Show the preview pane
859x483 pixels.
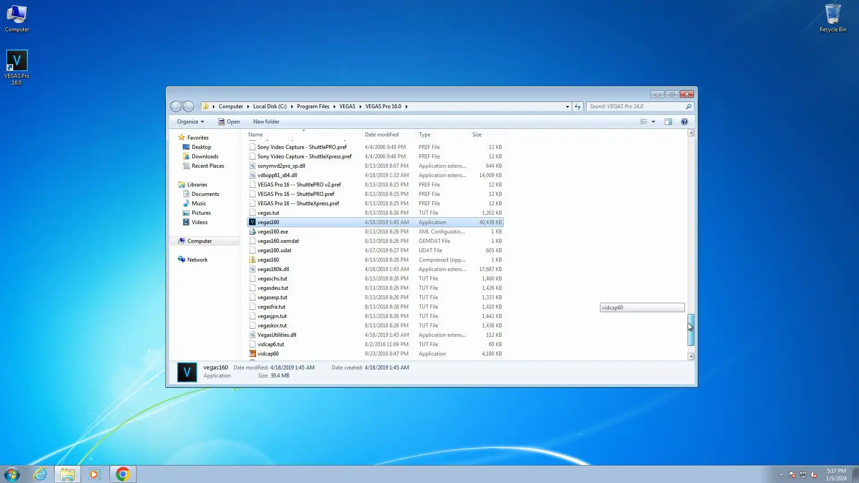click(668, 122)
